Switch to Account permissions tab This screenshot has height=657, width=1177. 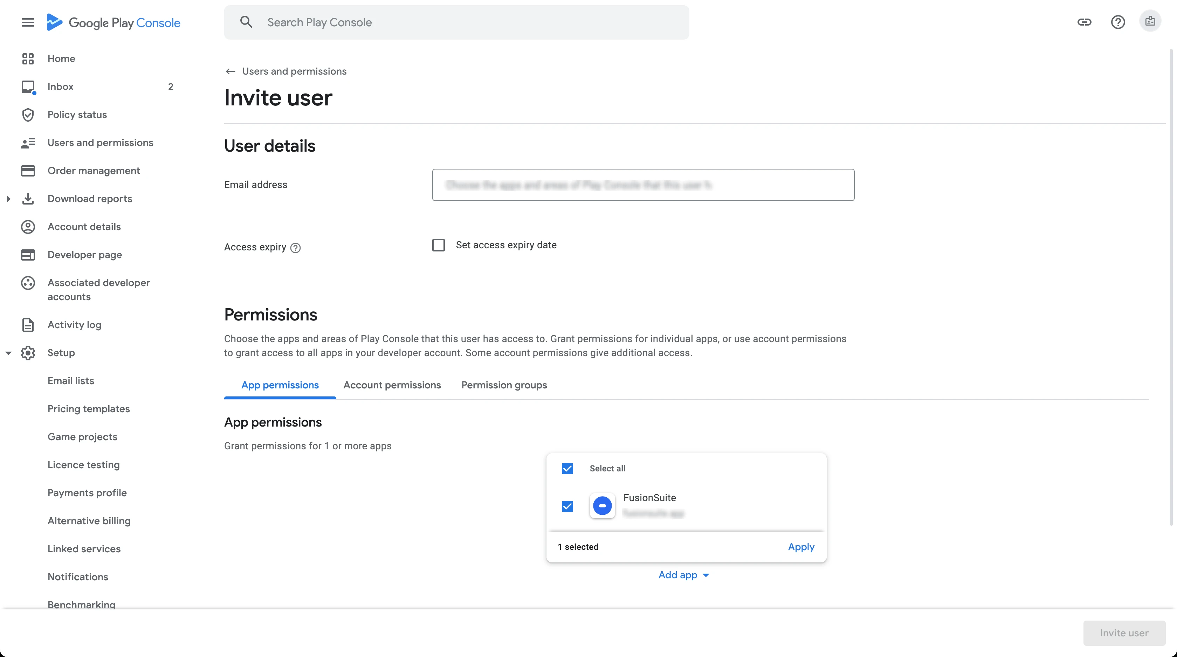pos(392,385)
